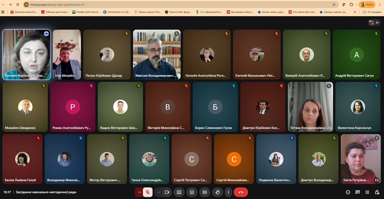The width and height of the screenshot is (384, 199).
Task: Open the Центры оценки bookmark
Action: click(x=333, y=12)
